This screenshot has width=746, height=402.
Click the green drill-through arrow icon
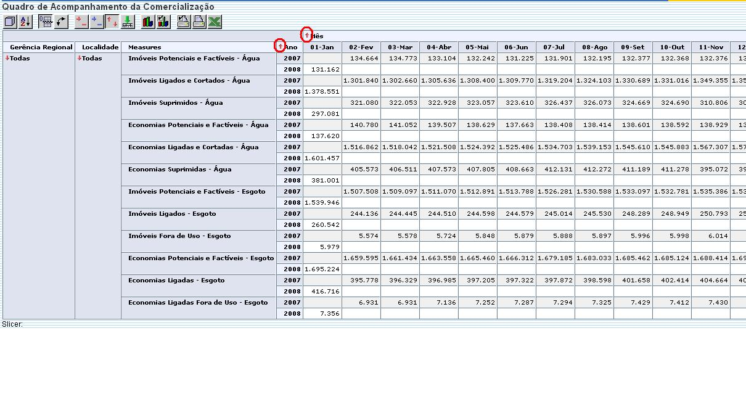(x=128, y=22)
